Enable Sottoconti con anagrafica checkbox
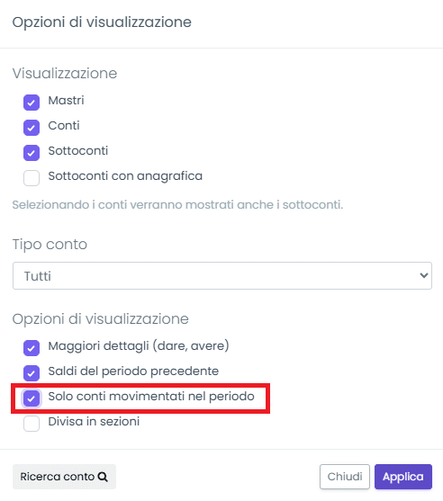This screenshot has height=501, width=443. coord(32,178)
